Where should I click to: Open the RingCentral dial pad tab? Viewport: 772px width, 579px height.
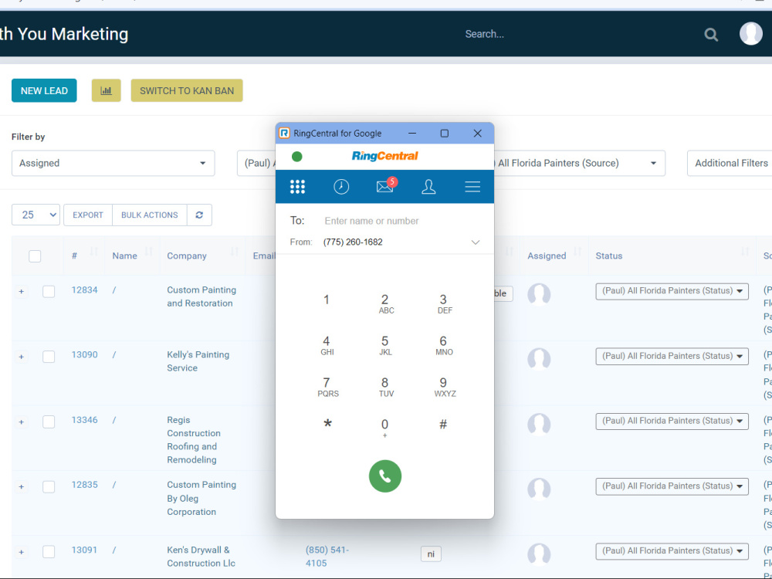tap(298, 186)
